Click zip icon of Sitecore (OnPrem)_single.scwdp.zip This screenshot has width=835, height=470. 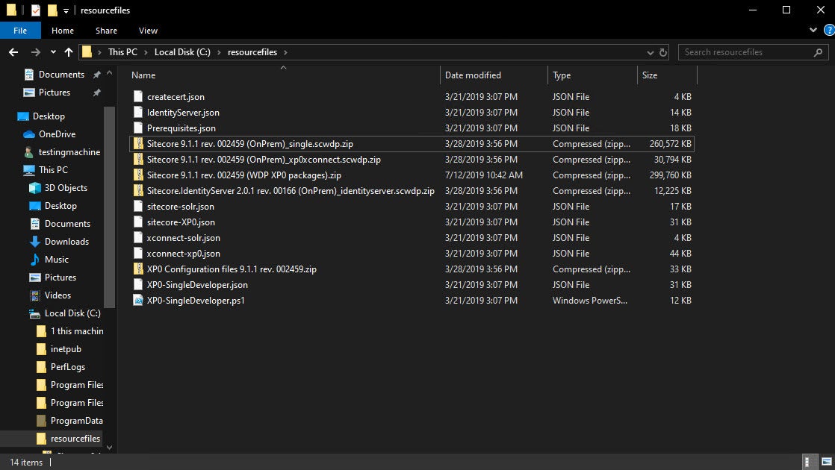click(138, 143)
